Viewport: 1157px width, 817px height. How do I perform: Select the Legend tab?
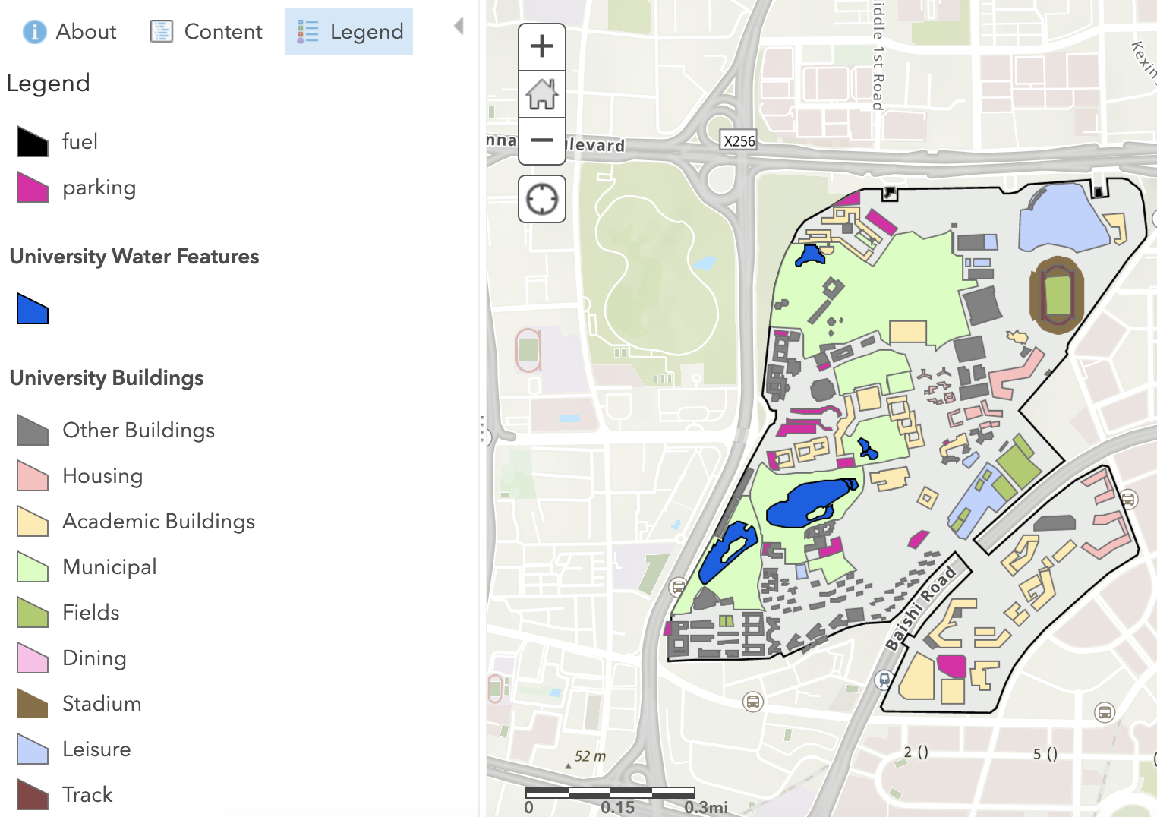point(349,31)
